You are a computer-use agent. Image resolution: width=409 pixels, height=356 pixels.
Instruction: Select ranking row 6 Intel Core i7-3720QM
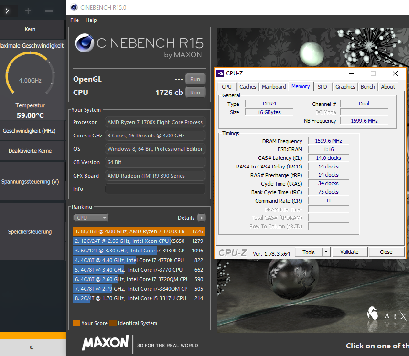coord(140,279)
